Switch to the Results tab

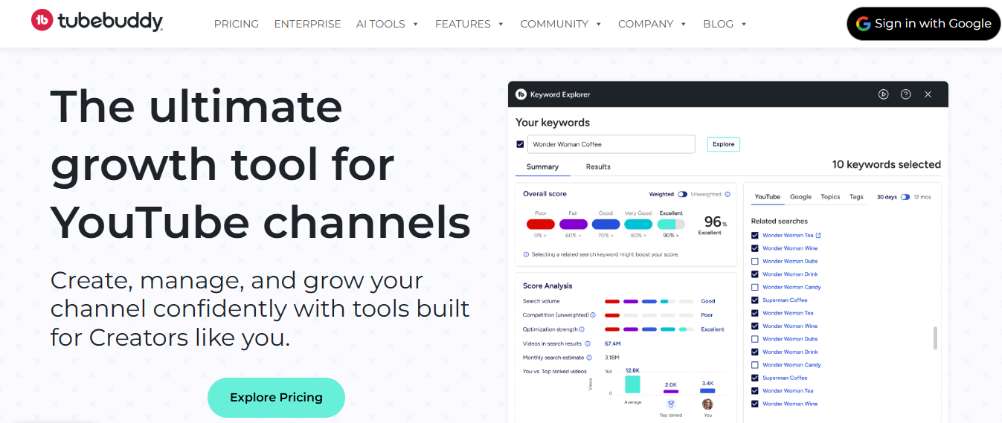pyautogui.click(x=598, y=167)
